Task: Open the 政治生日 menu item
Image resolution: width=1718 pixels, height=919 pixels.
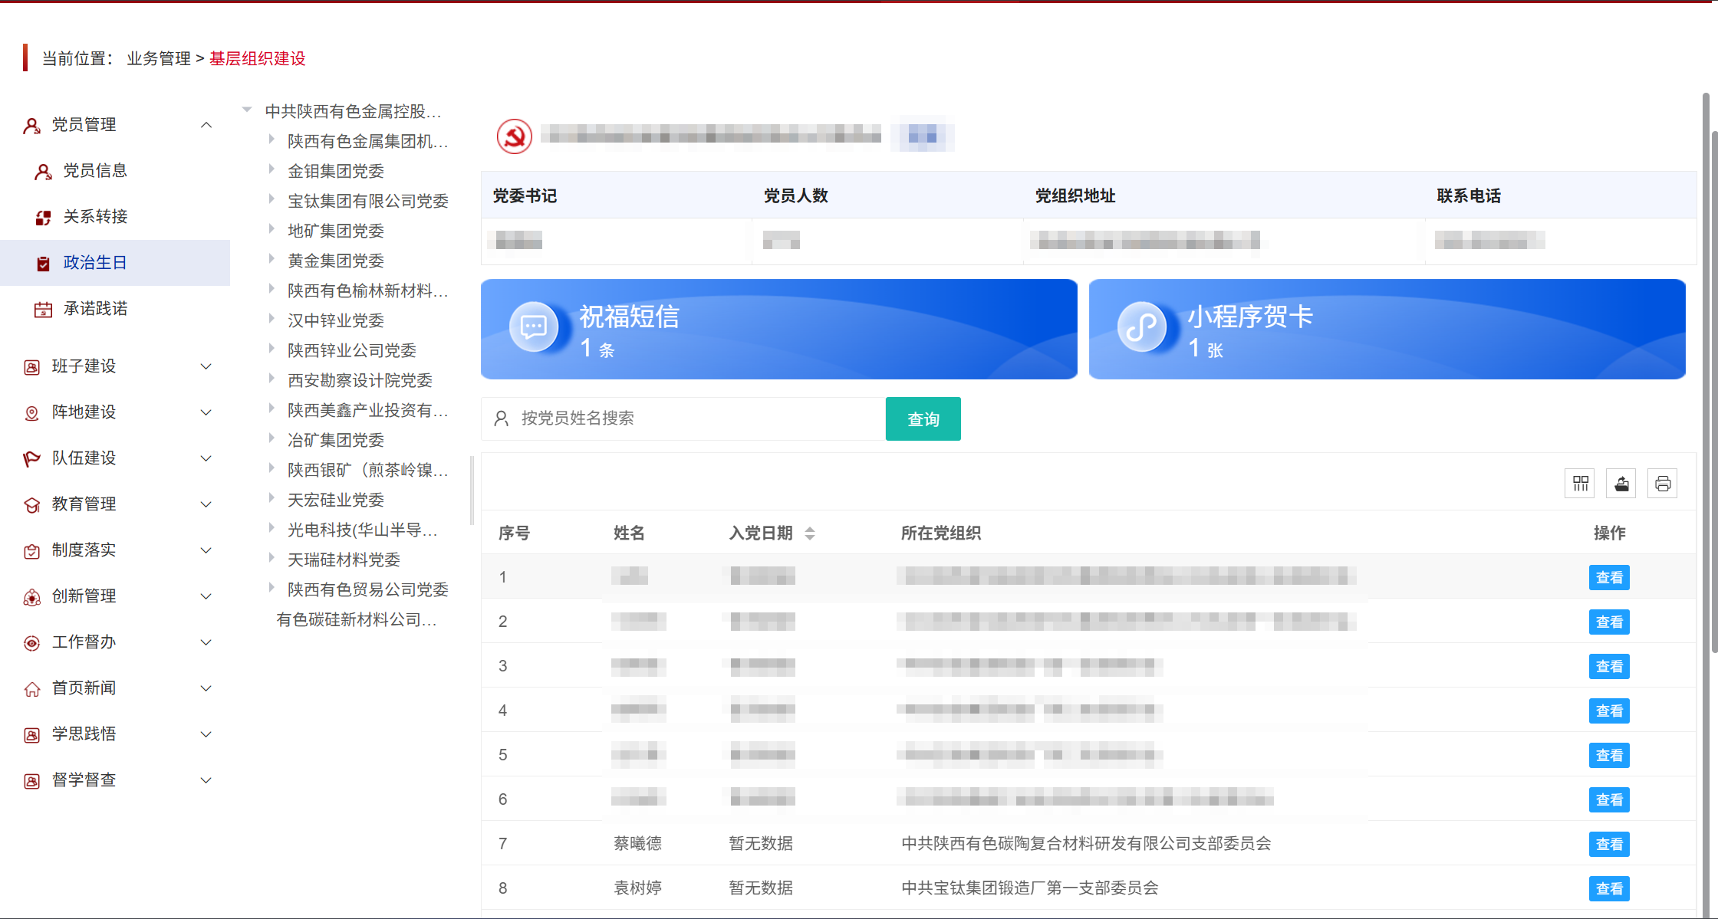Action: pos(95,262)
